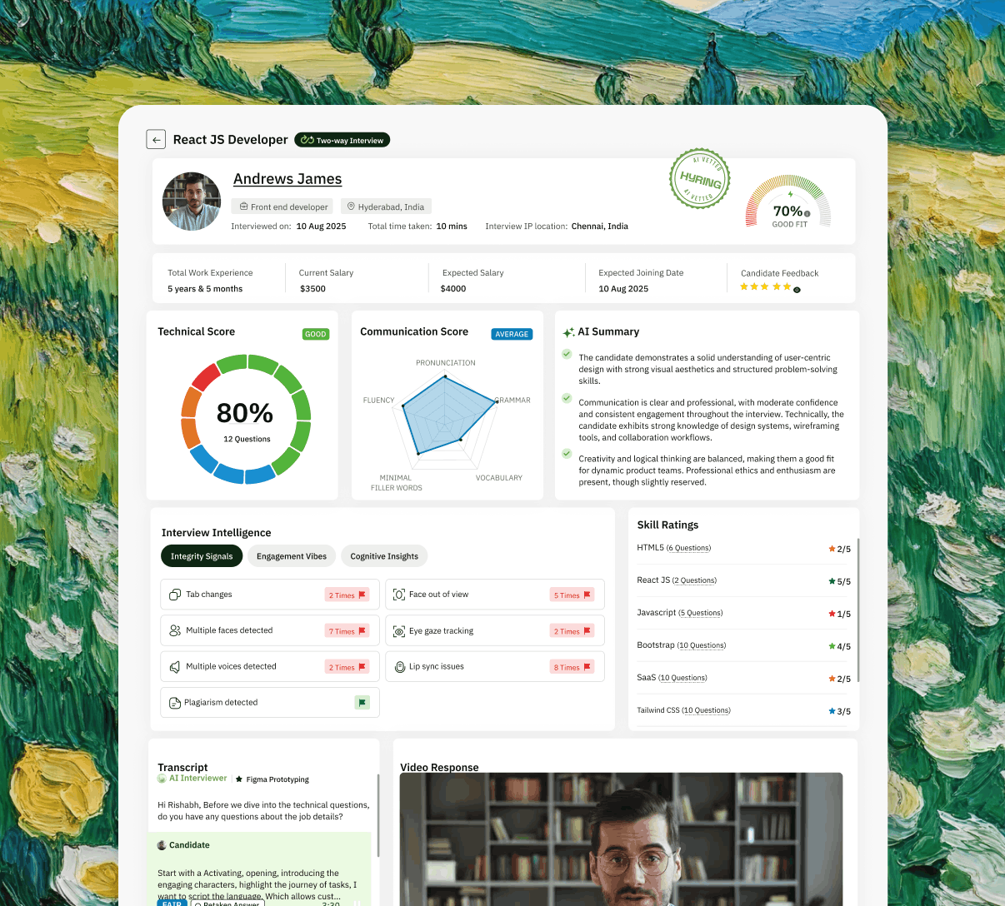Play the Video Response preview
Viewport: 1005px width, 906px height.
click(x=621, y=839)
